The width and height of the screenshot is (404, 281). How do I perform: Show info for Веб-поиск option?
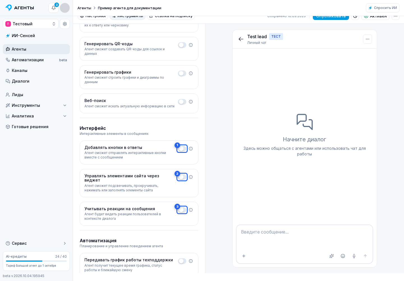tap(191, 102)
